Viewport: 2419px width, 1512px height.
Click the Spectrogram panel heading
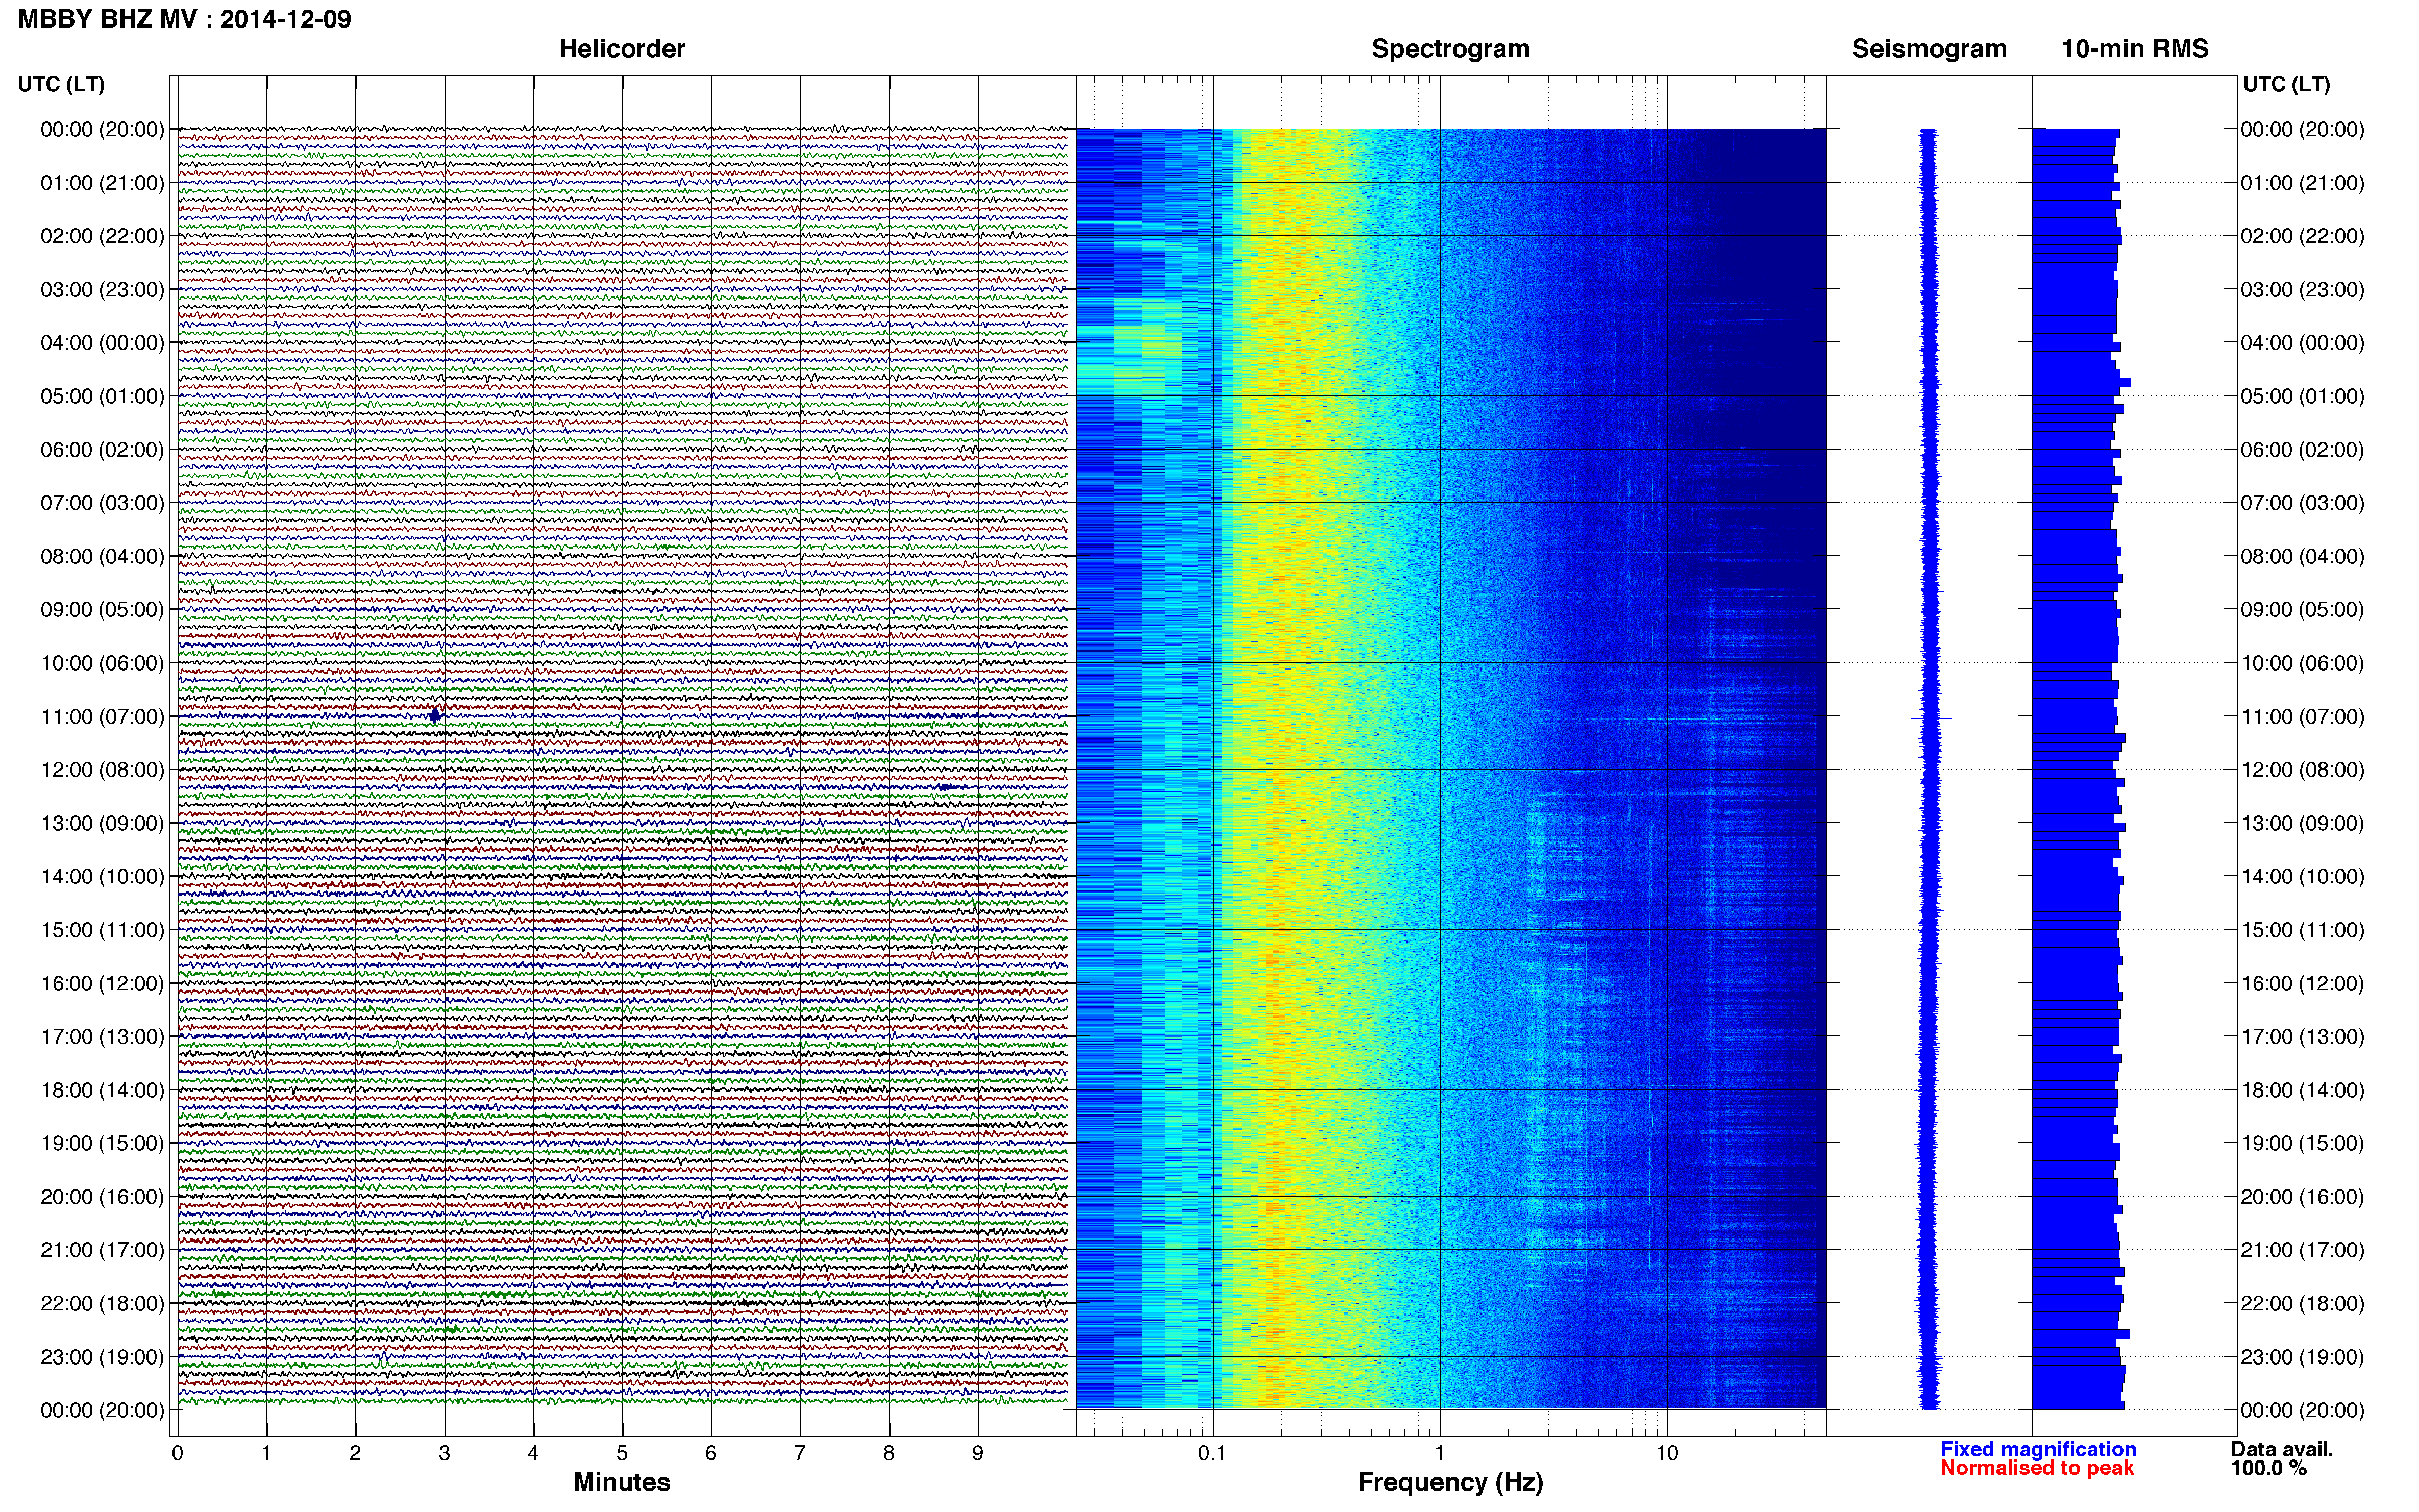[x=1450, y=49]
